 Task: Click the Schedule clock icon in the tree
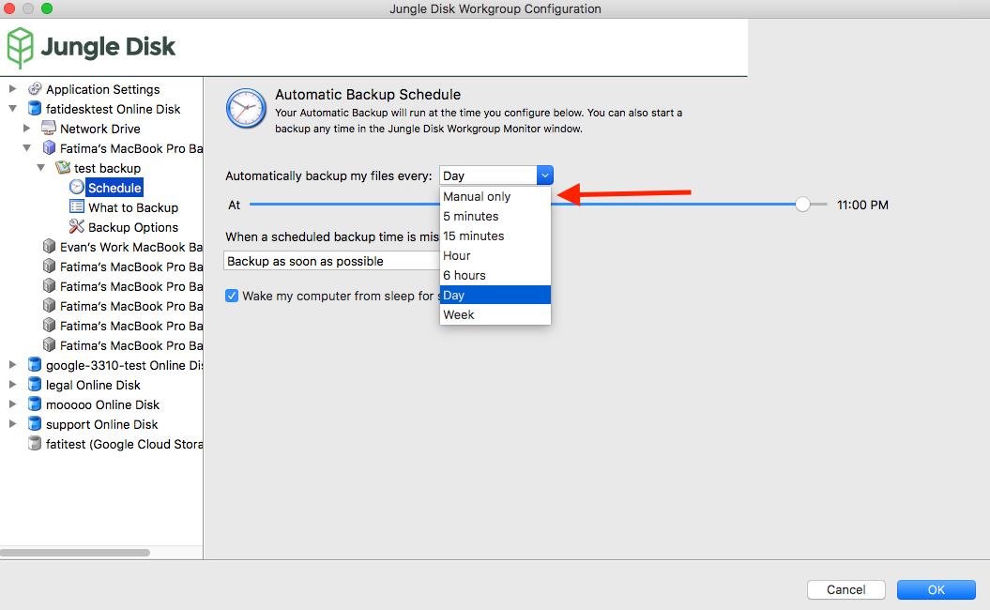76,188
